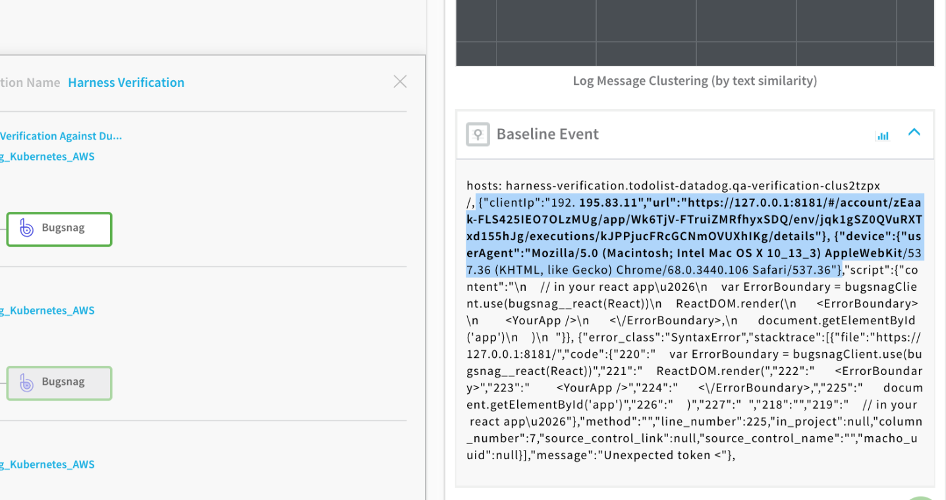Collapse the Baseline Event section
Screen dimensions: 946x500
click(914, 132)
